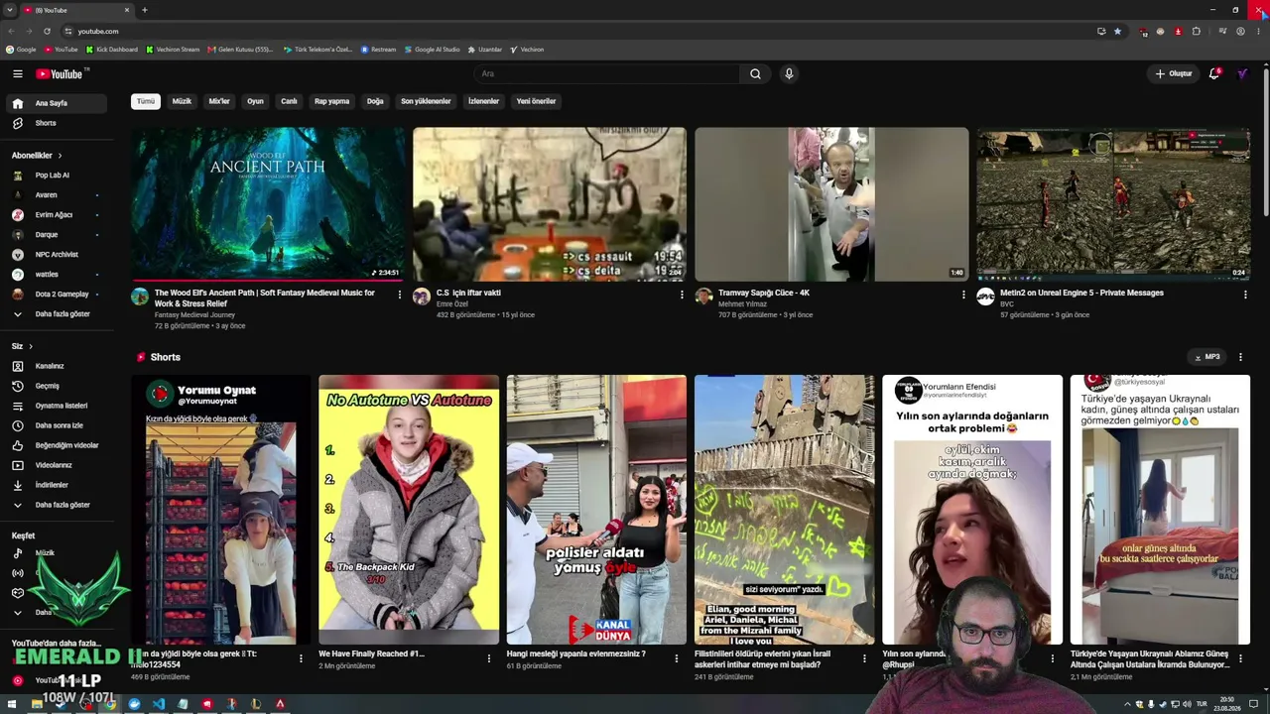Open the Kick Dashboard bookmark
1270x714 pixels.
(x=112, y=50)
